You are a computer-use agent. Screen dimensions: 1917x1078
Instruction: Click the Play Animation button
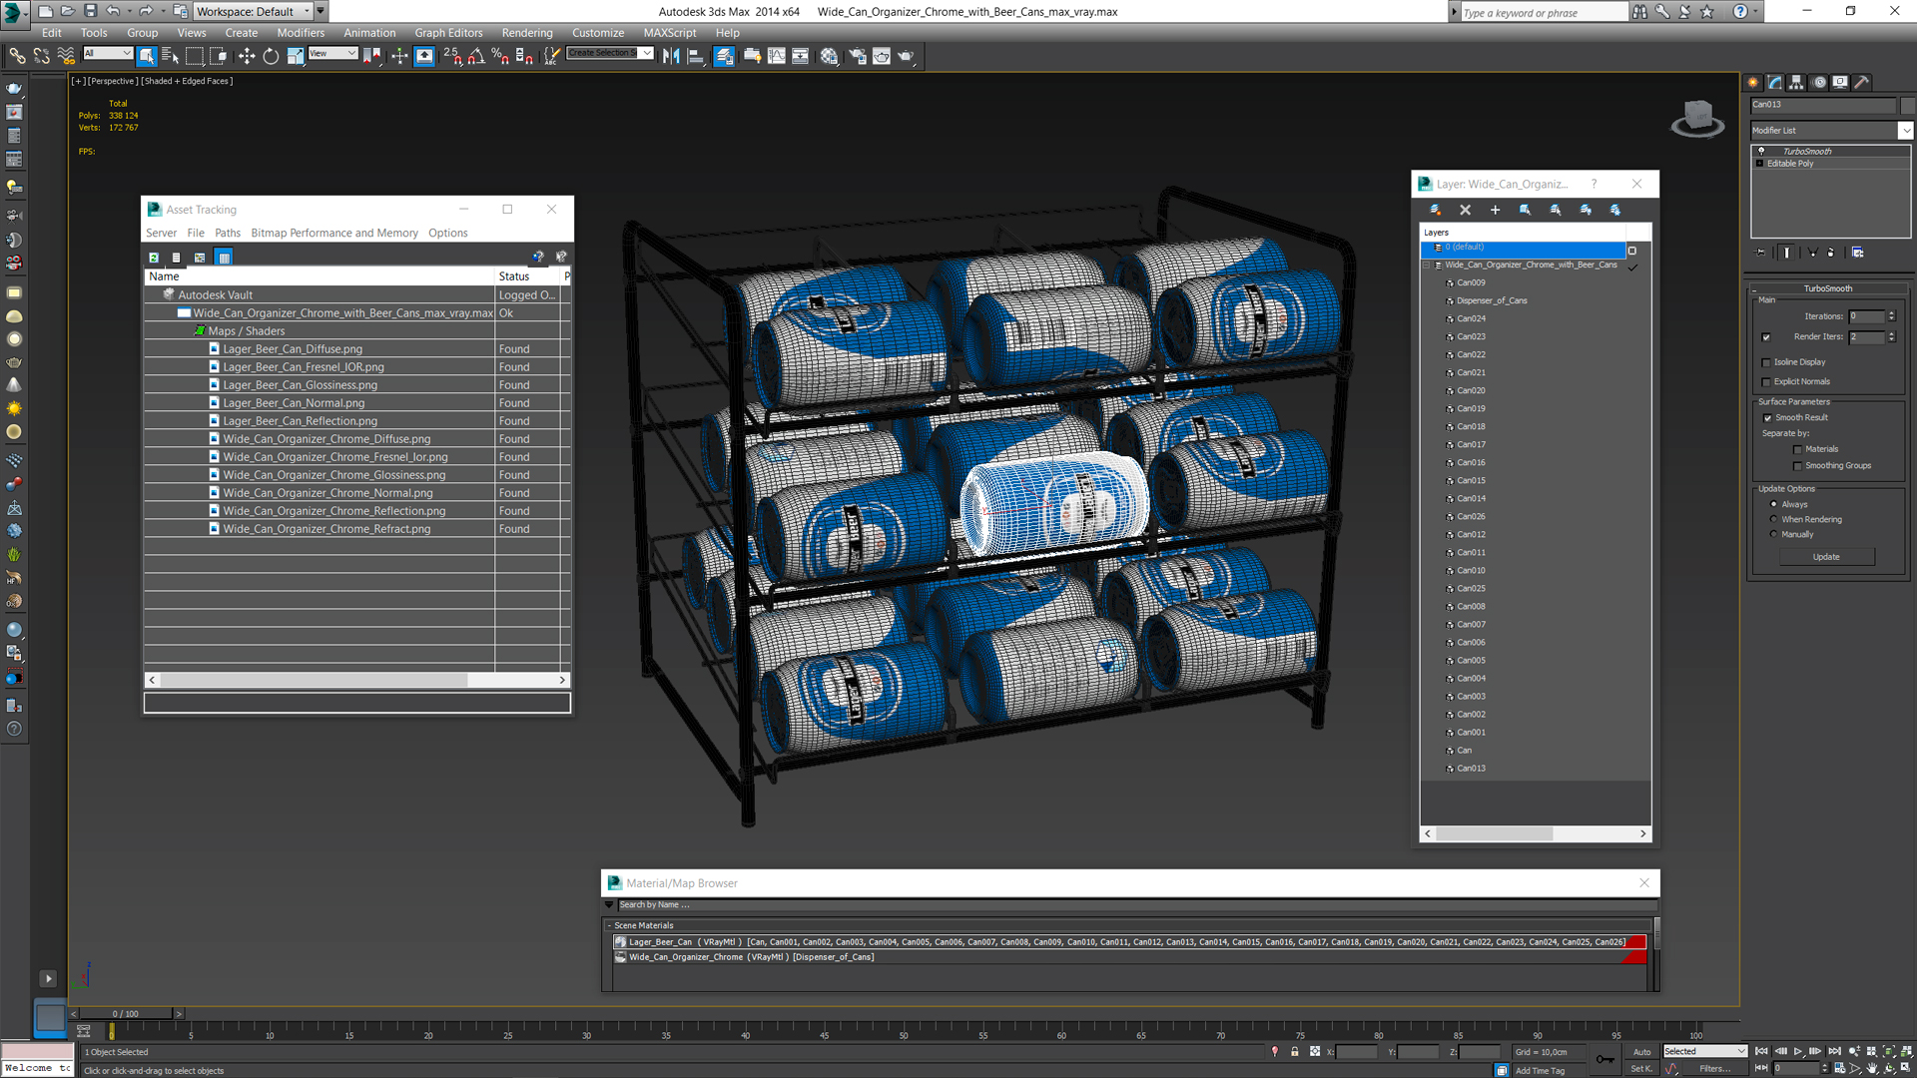coord(1798,1051)
